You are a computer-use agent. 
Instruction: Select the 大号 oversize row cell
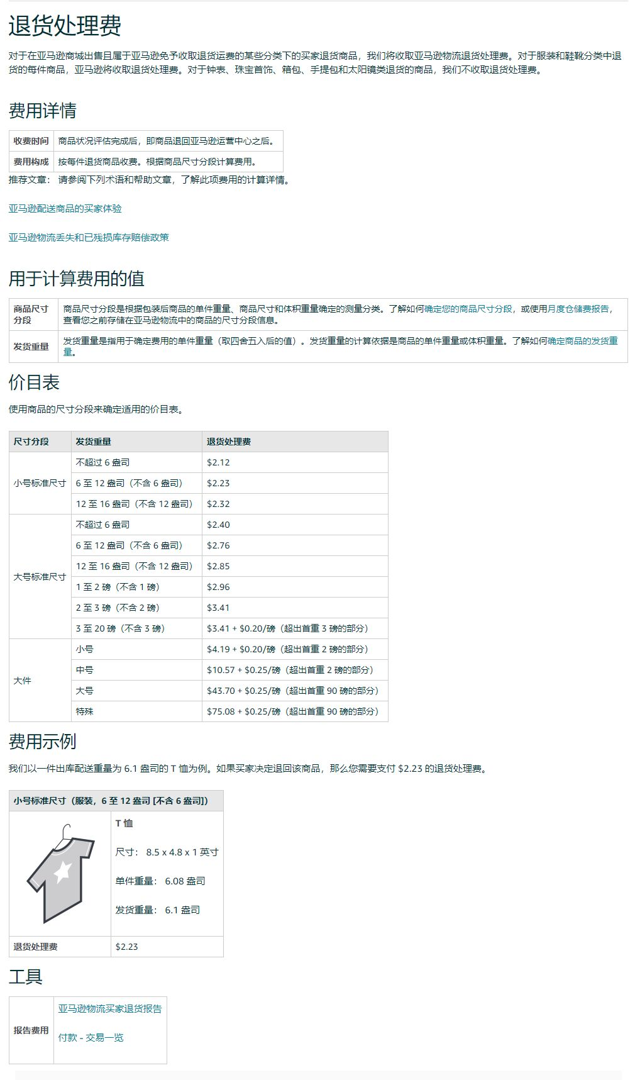[136, 691]
